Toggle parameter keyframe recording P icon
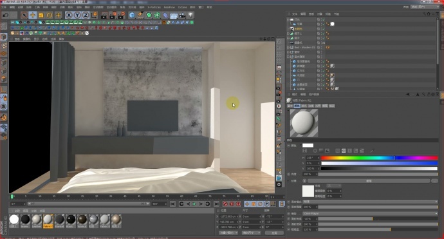Screen dimensions: 444x239 tap(266, 204)
